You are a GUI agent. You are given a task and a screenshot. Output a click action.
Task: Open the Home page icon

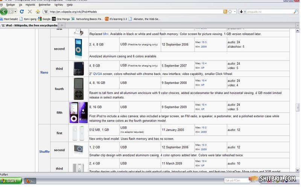(x=38, y=12)
